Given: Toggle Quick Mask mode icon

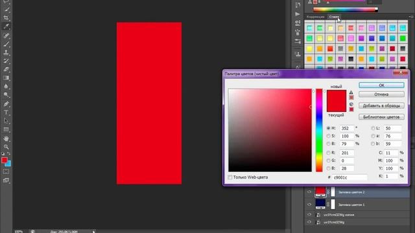Looking at the screenshot, I should tap(6, 172).
